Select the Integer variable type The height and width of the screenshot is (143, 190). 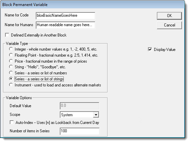[11, 49]
